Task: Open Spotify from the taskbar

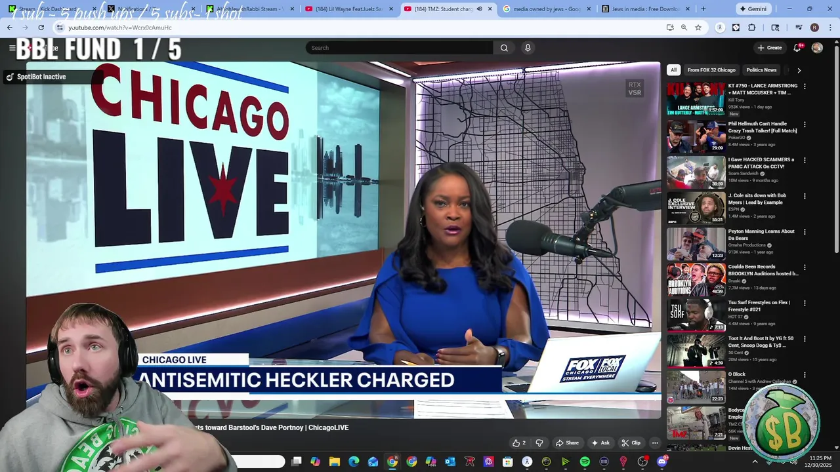Action: point(585,462)
